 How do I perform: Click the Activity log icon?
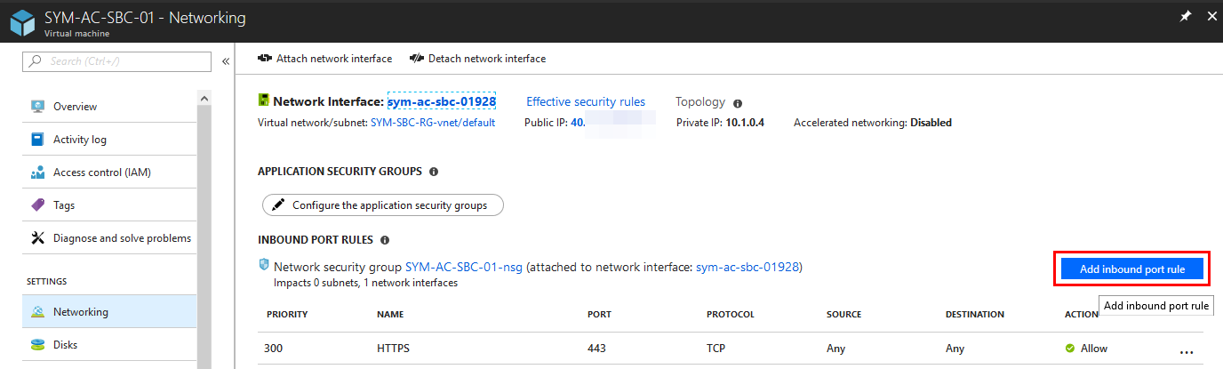(37, 140)
